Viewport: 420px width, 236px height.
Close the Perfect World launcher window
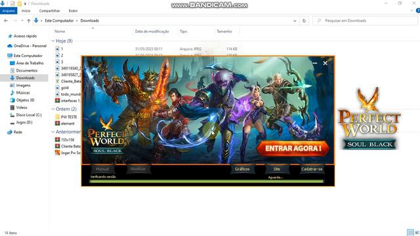tap(325, 63)
